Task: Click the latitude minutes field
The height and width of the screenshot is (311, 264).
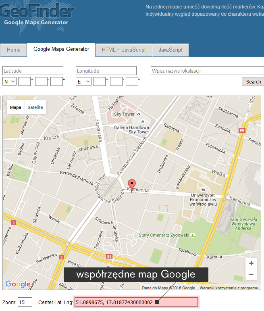Action: click(x=41, y=81)
